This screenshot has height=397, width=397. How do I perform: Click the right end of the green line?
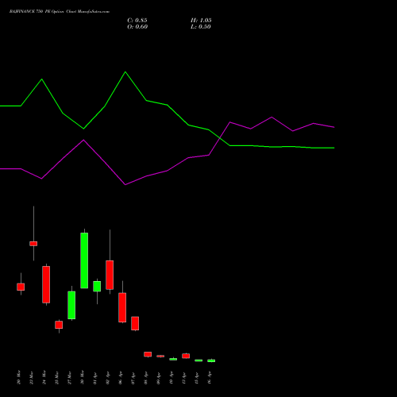coord(334,148)
